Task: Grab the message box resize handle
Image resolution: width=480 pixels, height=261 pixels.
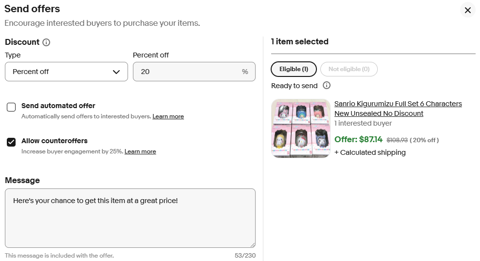Action: pyautogui.click(x=252, y=244)
